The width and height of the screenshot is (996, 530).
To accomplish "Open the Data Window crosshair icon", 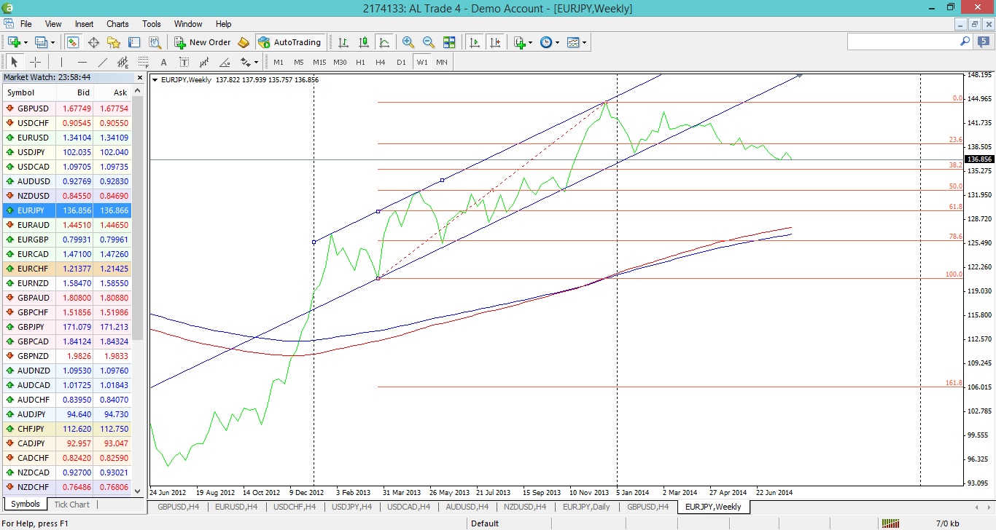I will (x=93, y=42).
